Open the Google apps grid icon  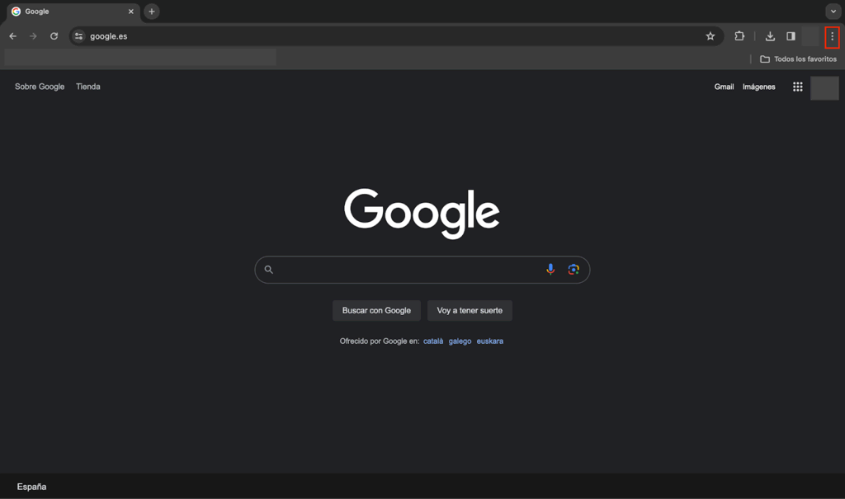point(798,87)
